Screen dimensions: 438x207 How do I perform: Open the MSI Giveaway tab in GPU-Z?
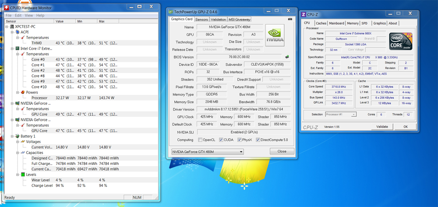pyautogui.click(x=240, y=20)
